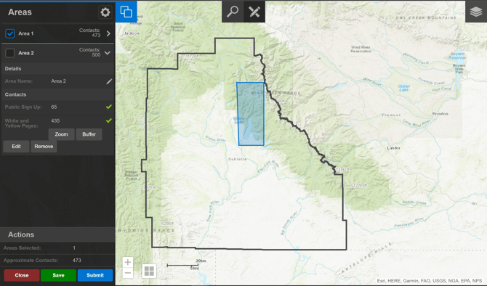The image size is (487, 286).
Task: Select the blue shaded area on map
Action: click(251, 114)
